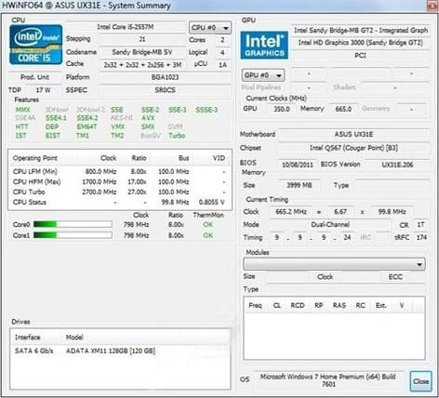The width and height of the screenshot is (439, 398).
Task: Click the Intel Graphics logo
Action: click(264, 45)
